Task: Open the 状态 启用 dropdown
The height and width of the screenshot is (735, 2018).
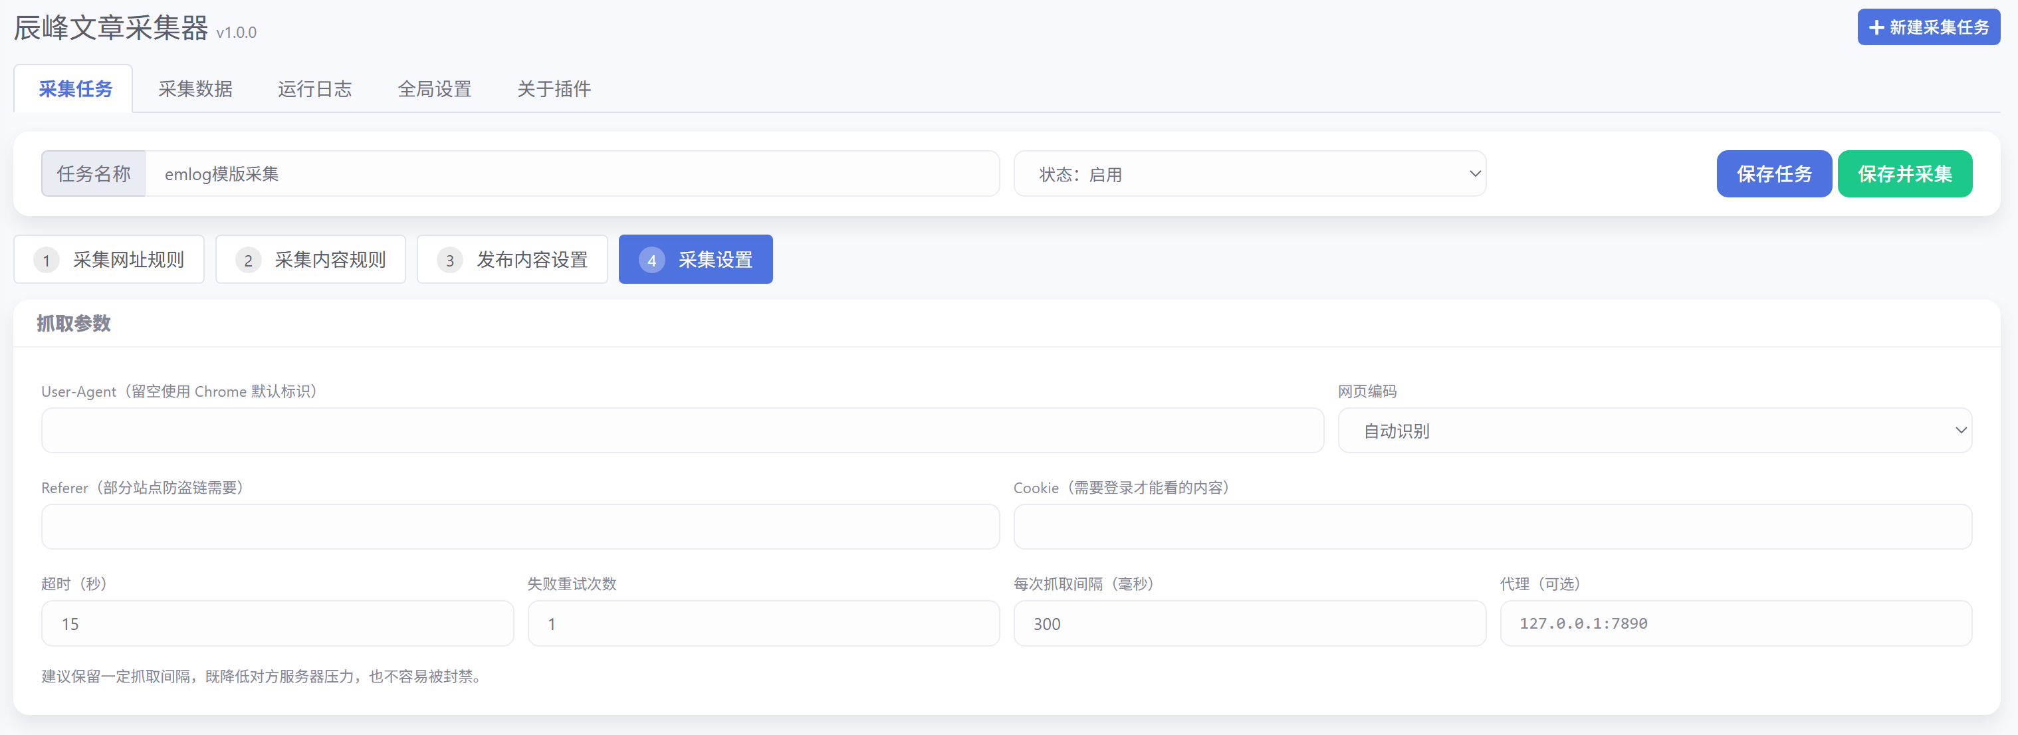Action: click(x=1250, y=174)
